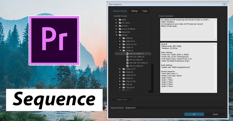Expand the 1080i 50 folder arrow
The height and width of the screenshot is (121, 233).
point(120,38)
